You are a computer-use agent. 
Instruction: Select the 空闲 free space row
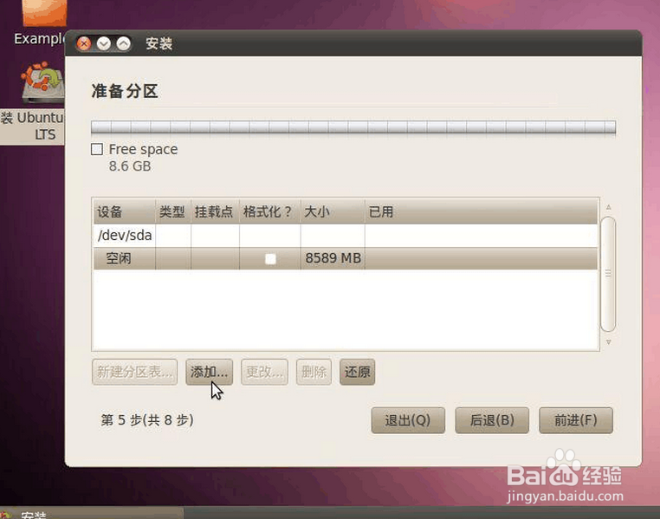coord(345,258)
